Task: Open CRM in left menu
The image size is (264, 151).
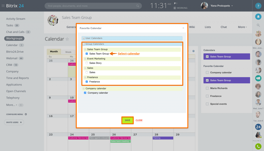Action: (9, 65)
